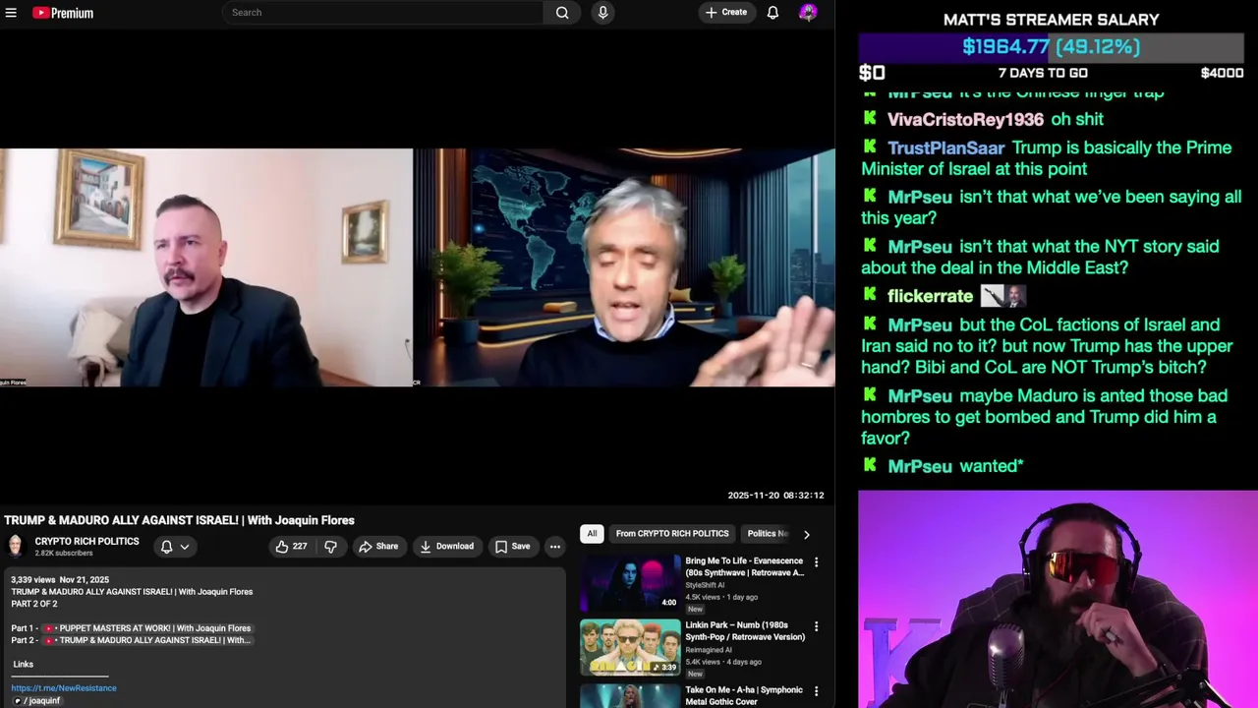Go to YouTube Premium home logo
The width and height of the screenshot is (1258, 708).
point(63,13)
